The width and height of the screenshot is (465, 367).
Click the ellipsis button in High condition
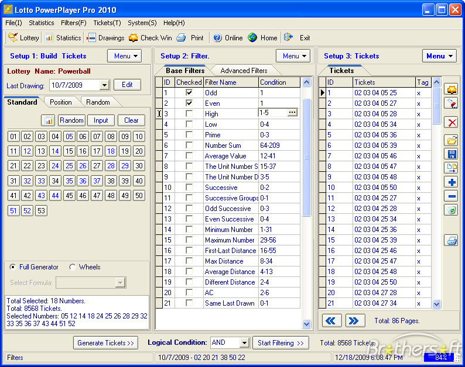tap(292, 112)
